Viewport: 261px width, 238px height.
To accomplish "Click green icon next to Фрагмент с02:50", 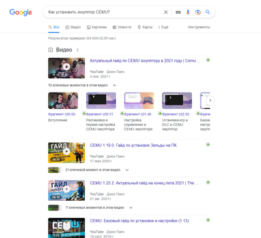I will (x=160, y=113).
